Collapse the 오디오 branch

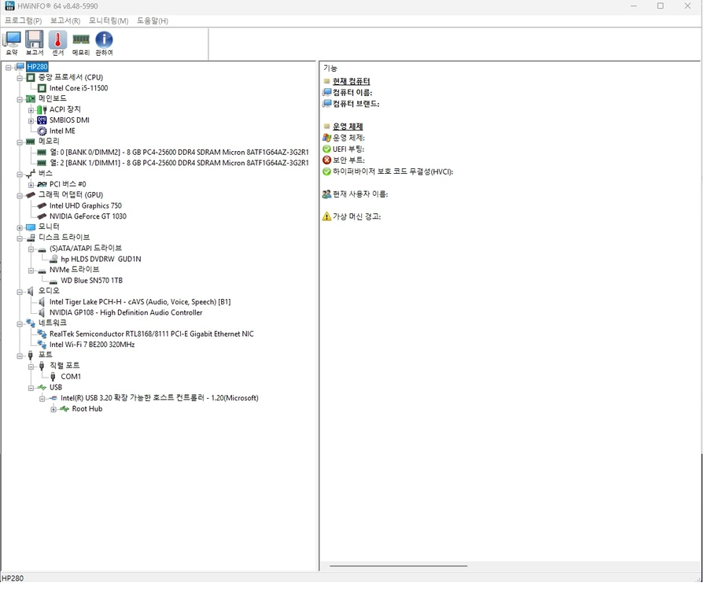point(20,293)
